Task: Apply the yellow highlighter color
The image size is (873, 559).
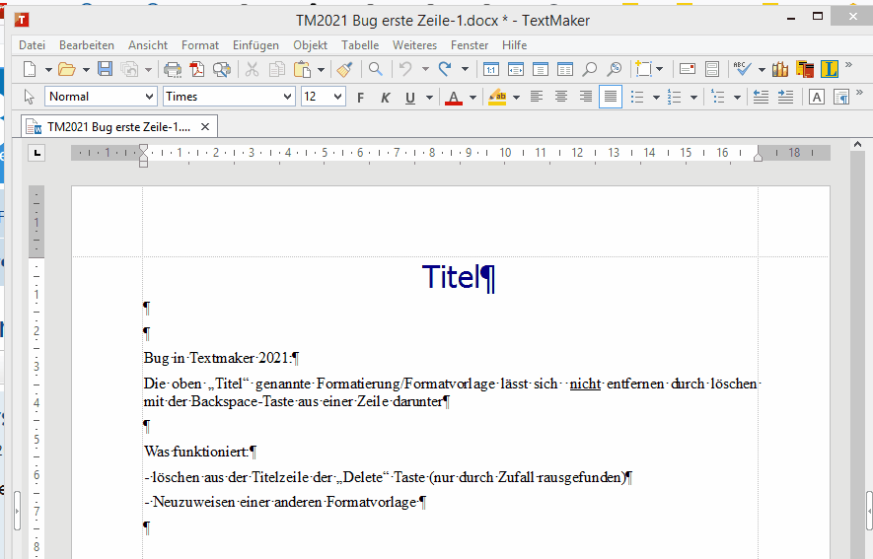Action: pos(497,98)
